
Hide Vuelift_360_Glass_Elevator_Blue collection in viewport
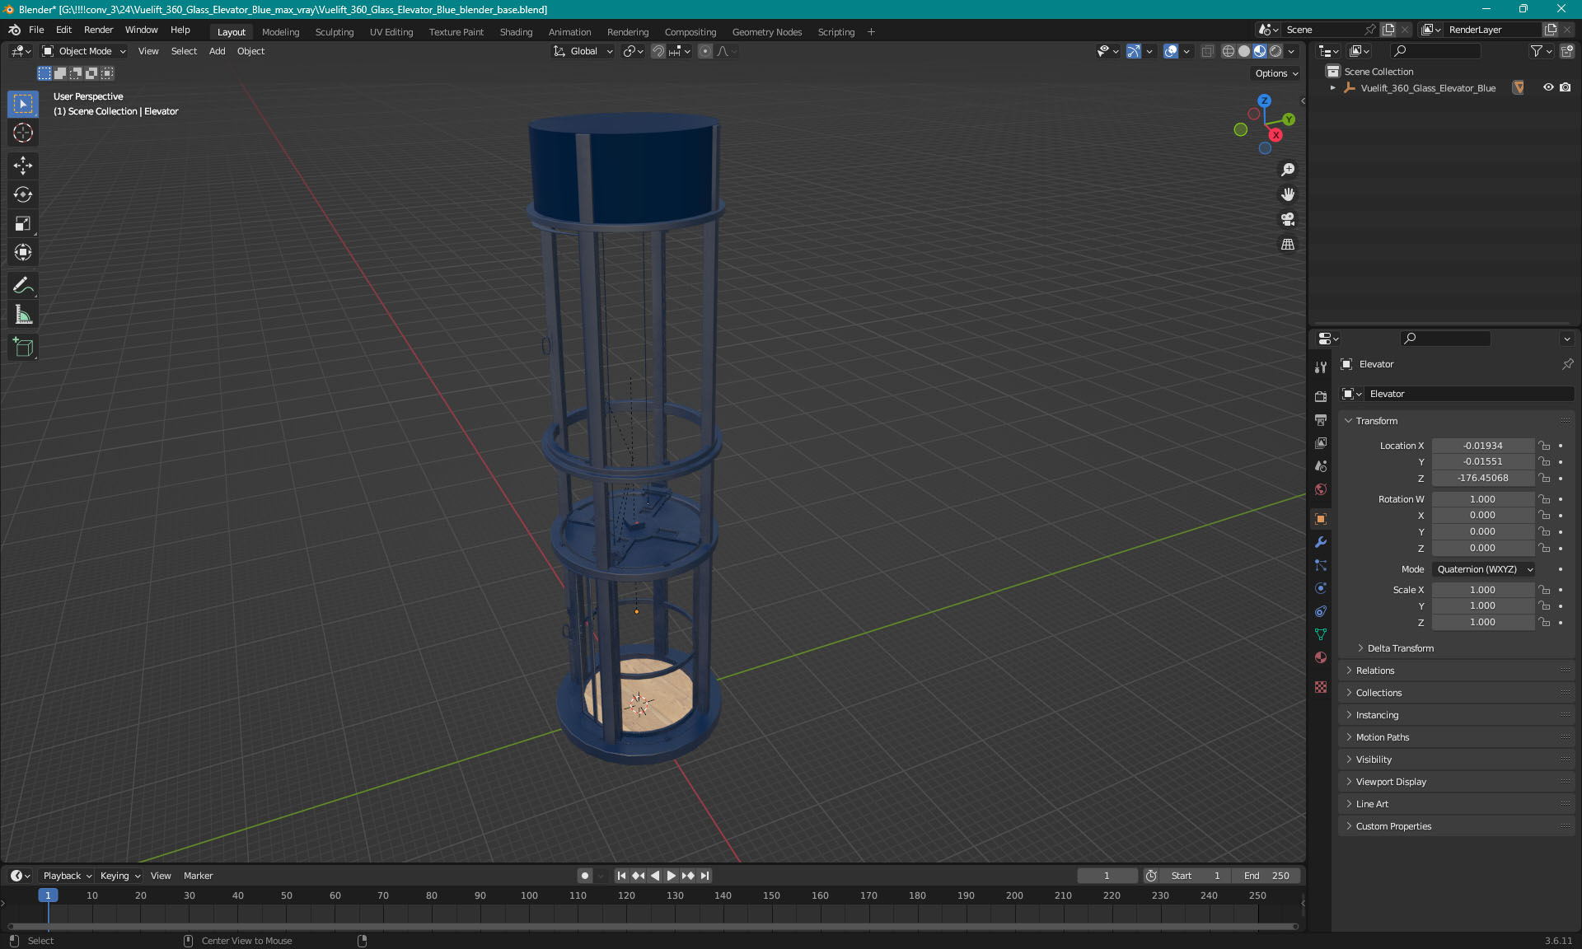pos(1548,87)
